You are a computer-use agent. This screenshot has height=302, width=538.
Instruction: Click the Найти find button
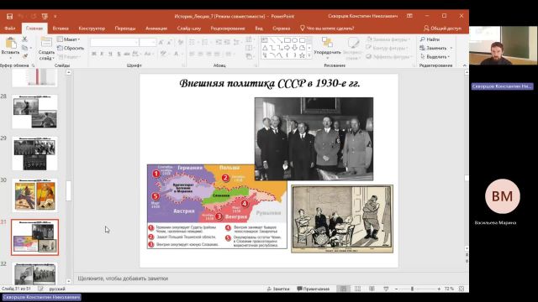coord(430,39)
